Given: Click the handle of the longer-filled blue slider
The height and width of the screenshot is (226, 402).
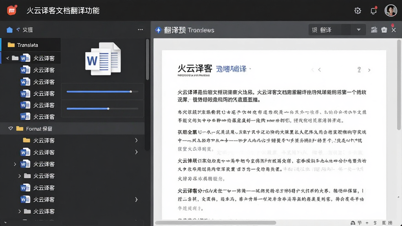Looking at the screenshot, I should [131, 91].
